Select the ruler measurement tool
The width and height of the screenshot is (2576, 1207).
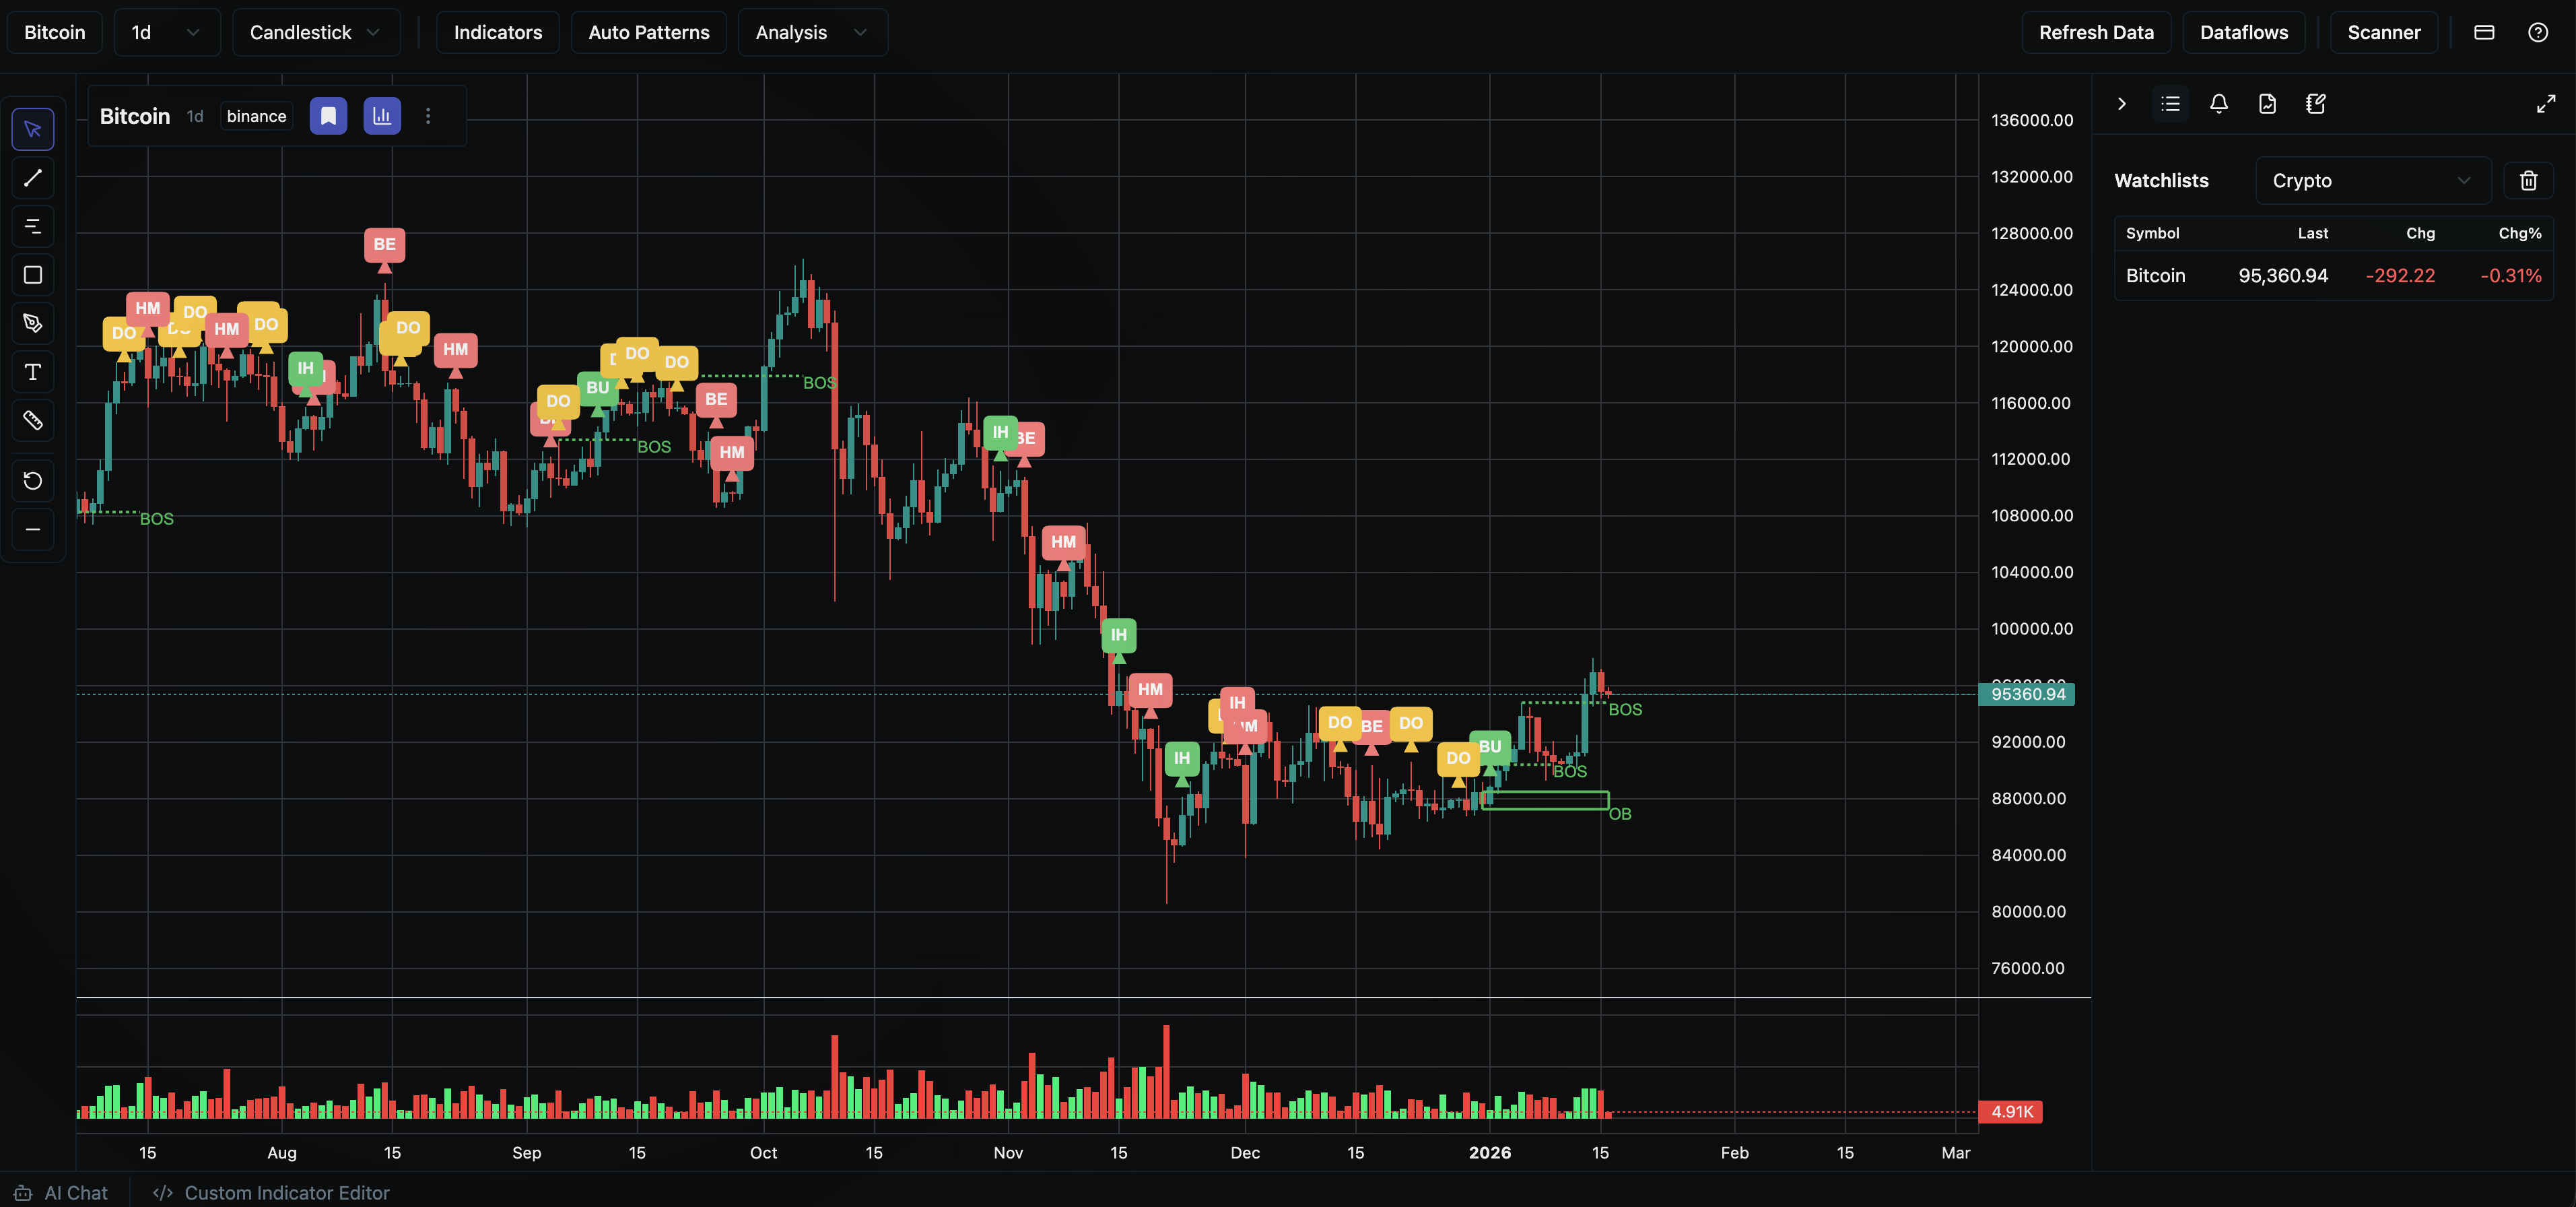coord(33,420)
